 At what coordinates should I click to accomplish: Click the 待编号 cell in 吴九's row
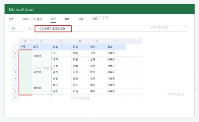pyautogui.click(x=116, y=91)
